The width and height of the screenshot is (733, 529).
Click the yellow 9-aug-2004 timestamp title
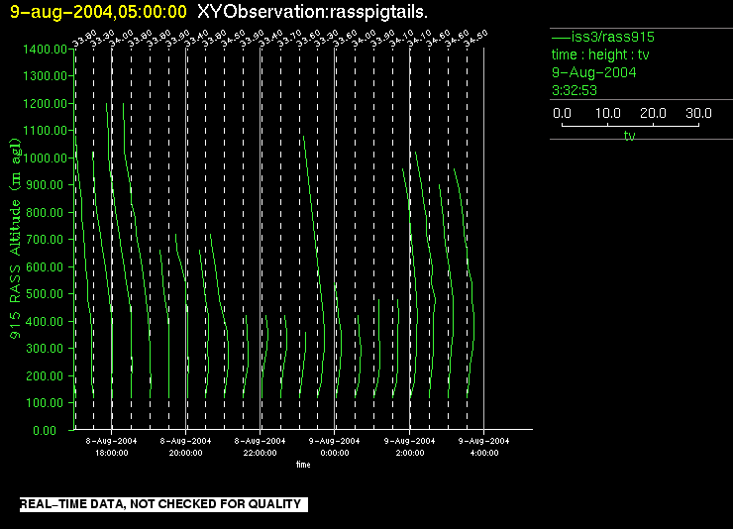(98, 12)
